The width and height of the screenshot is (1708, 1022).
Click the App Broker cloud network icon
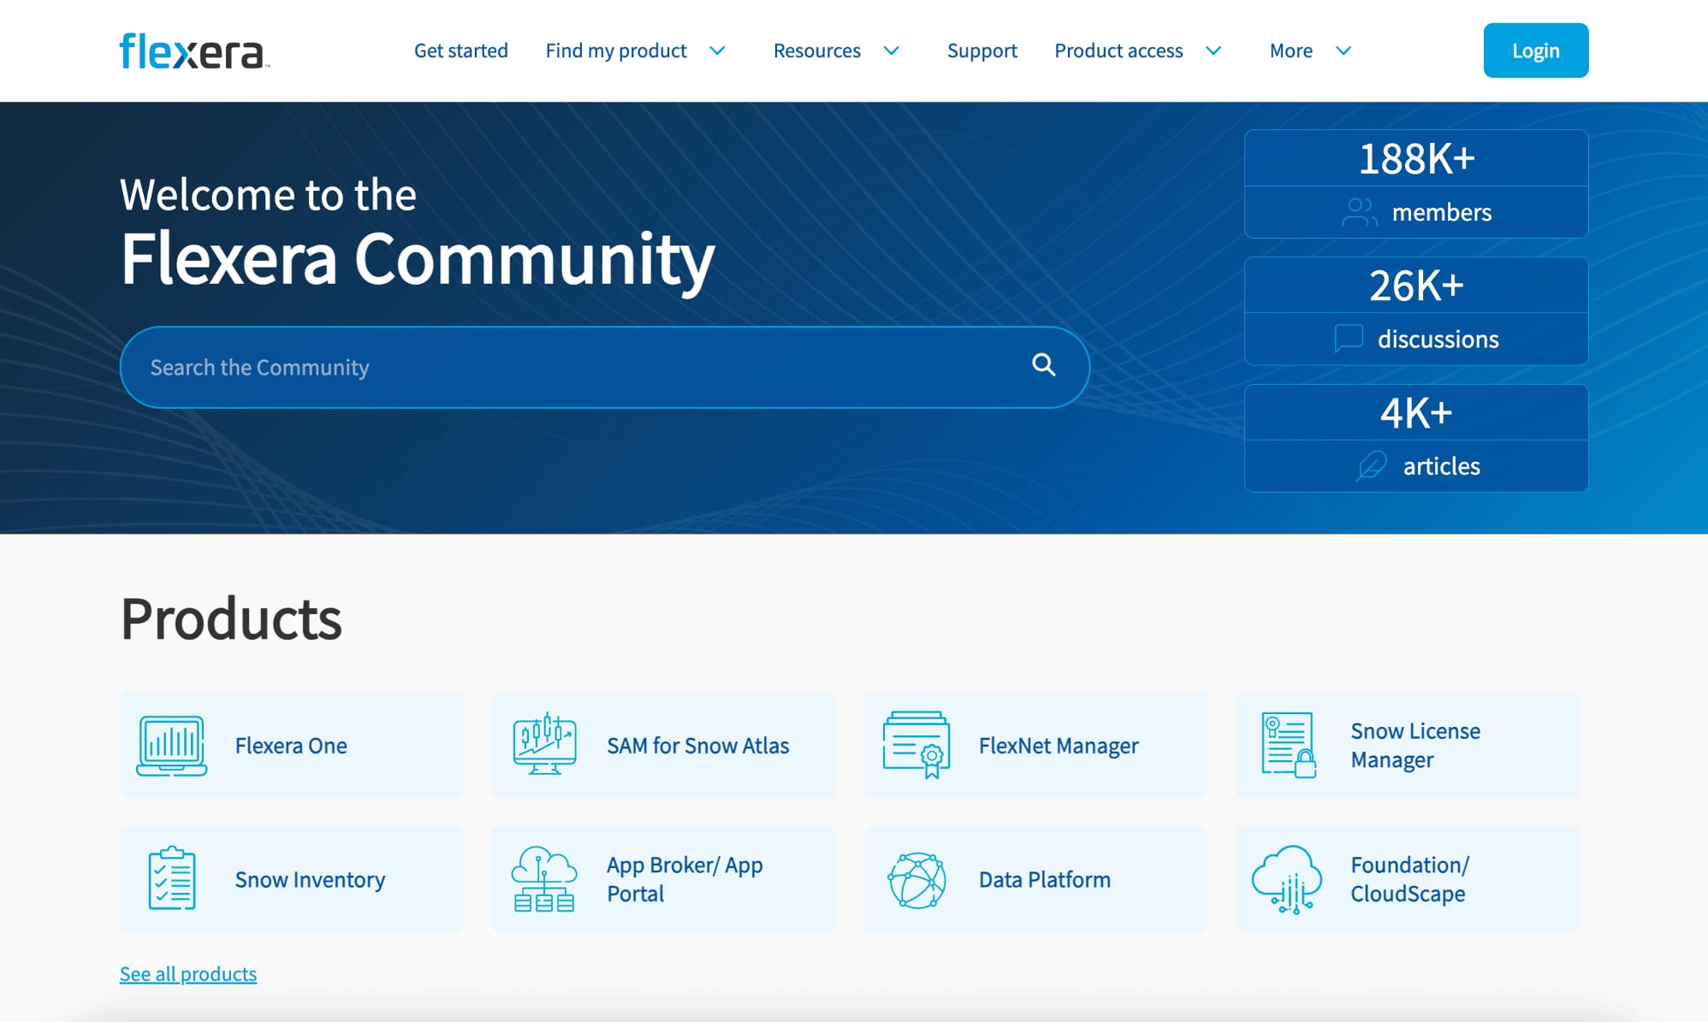point(544,878)
